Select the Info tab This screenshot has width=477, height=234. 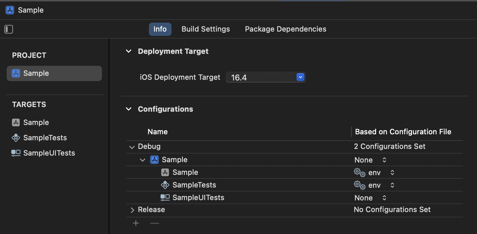tap(160, 29)
